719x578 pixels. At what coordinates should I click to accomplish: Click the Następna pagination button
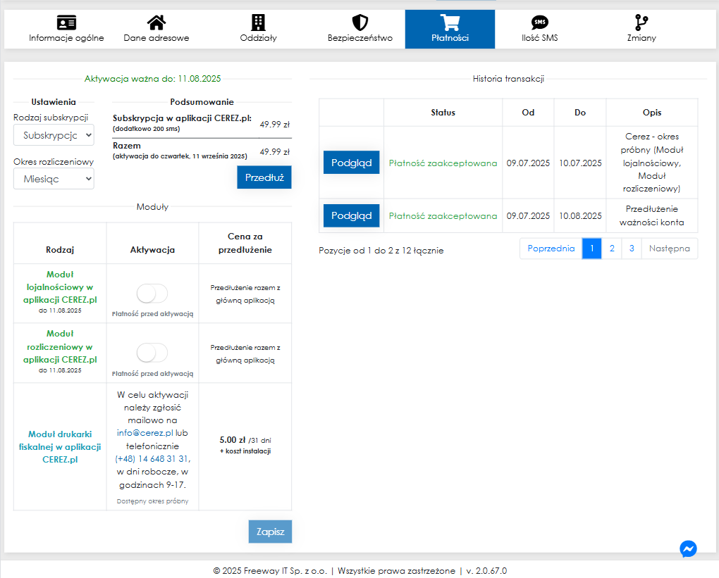click(670, 249)
